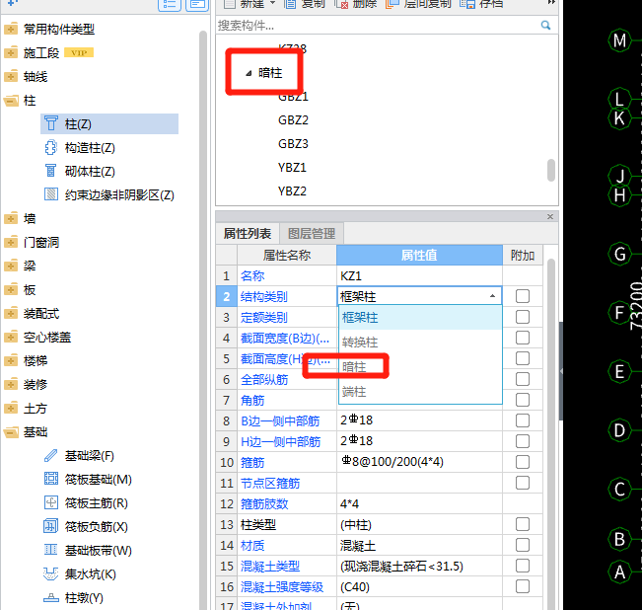
Task: Click the 截面宽度(B边) property link
Action: (285, 339)
